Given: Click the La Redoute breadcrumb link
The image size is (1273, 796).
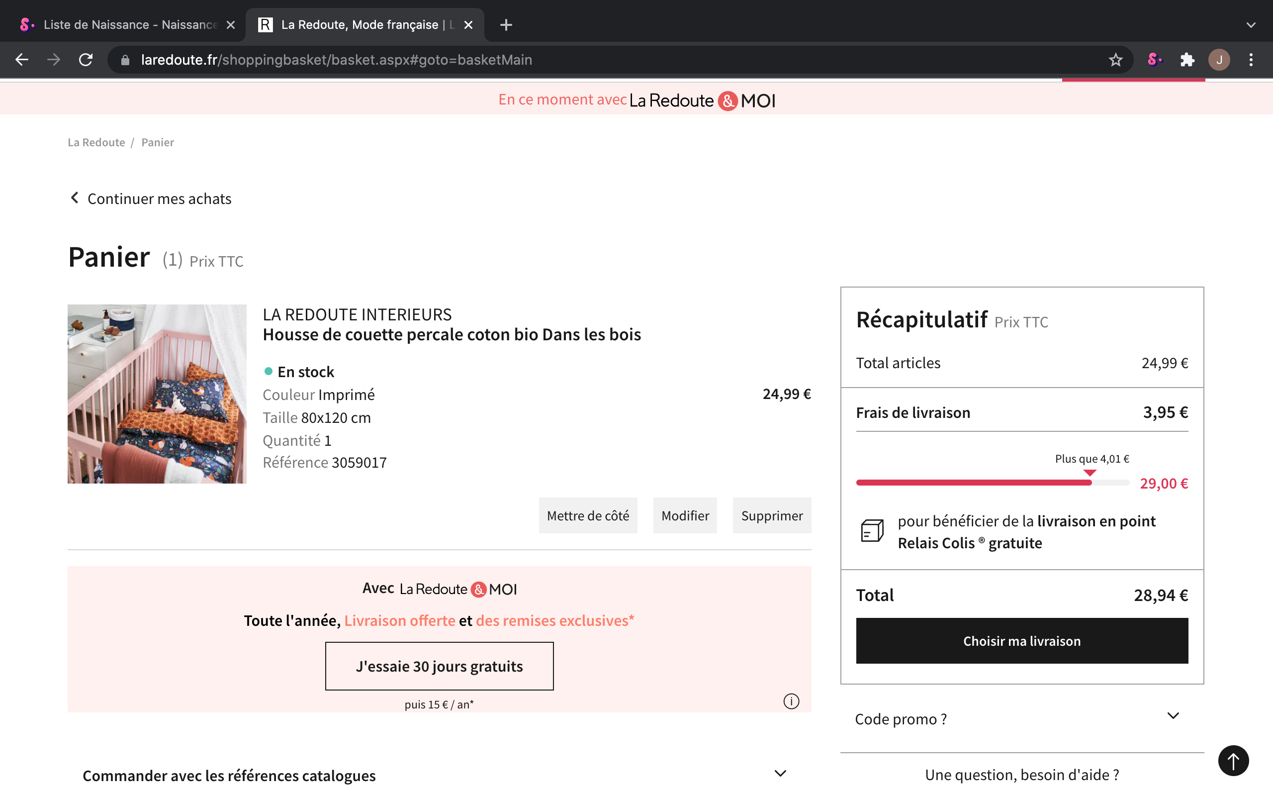Looking at the screenshot, I should (96, 142).
